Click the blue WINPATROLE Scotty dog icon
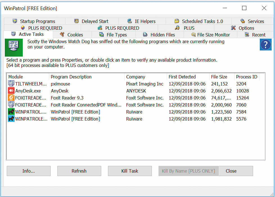This screenshot has height=197, width=275. point(11,119)
